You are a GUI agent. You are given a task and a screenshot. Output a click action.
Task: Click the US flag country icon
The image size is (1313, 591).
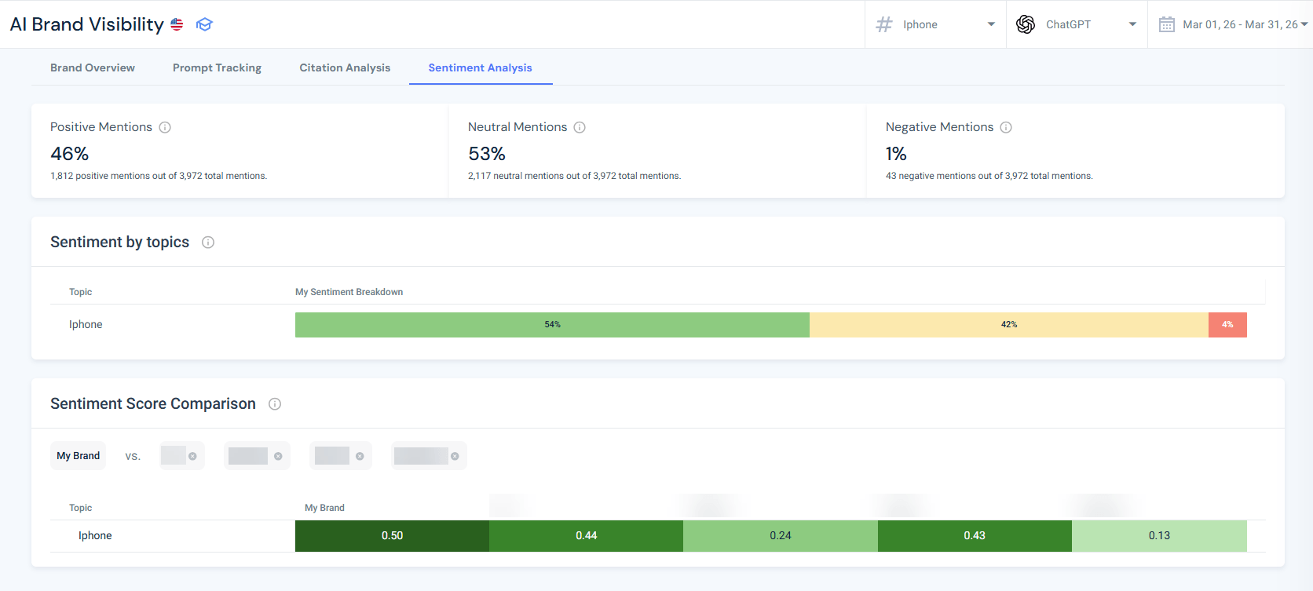pyautogui.click(x=177, y=24)
